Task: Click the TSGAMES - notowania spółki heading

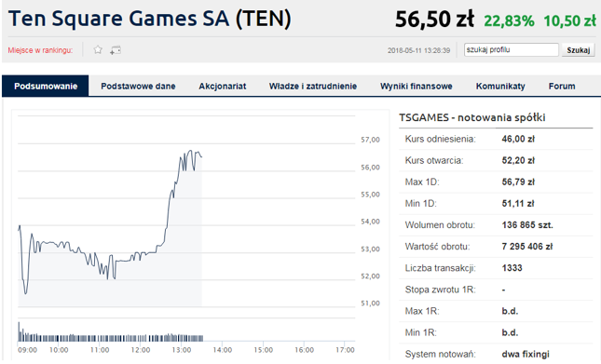Action: pos(472,117)
